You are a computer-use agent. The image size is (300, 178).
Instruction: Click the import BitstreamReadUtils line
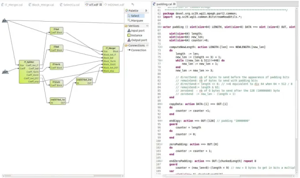point(202,17)
